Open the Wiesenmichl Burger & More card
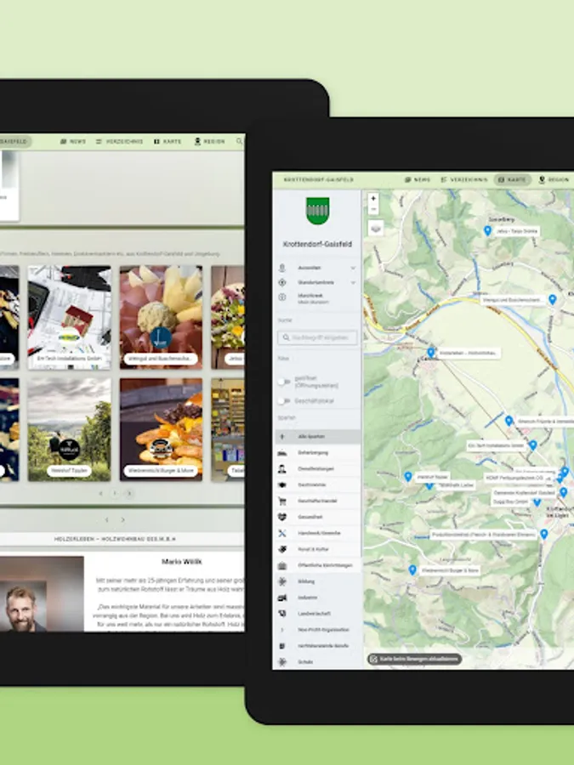574x765 pixels. 161,430
